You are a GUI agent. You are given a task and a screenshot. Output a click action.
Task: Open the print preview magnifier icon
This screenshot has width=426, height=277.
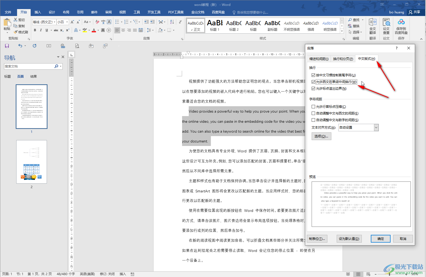[77, 46]
